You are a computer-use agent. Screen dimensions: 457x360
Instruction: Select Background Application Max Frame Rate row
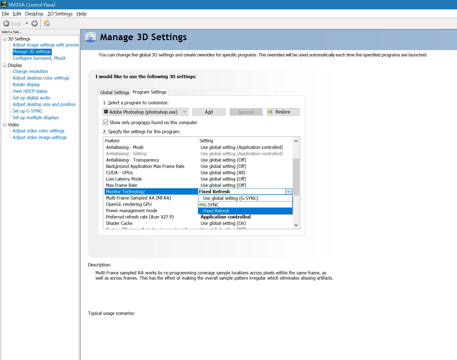198,166
